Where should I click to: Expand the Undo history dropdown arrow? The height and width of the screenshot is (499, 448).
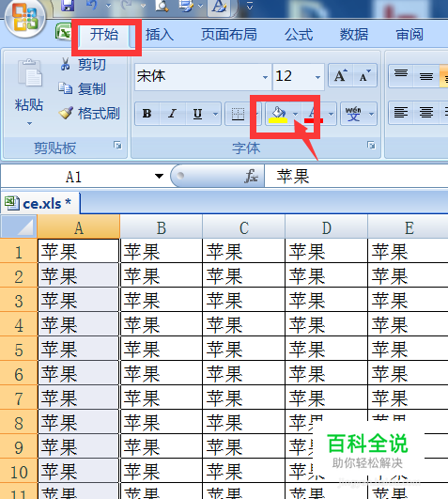click(x=108, y=6)
